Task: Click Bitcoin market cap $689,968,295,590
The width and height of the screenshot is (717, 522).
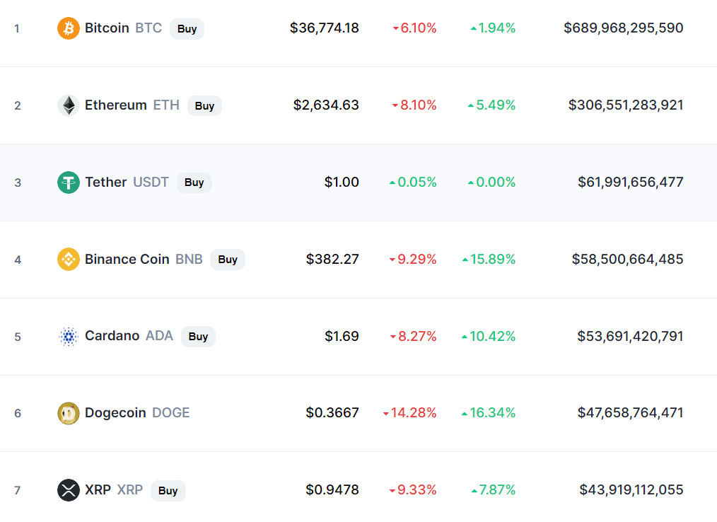Action: 624,28
